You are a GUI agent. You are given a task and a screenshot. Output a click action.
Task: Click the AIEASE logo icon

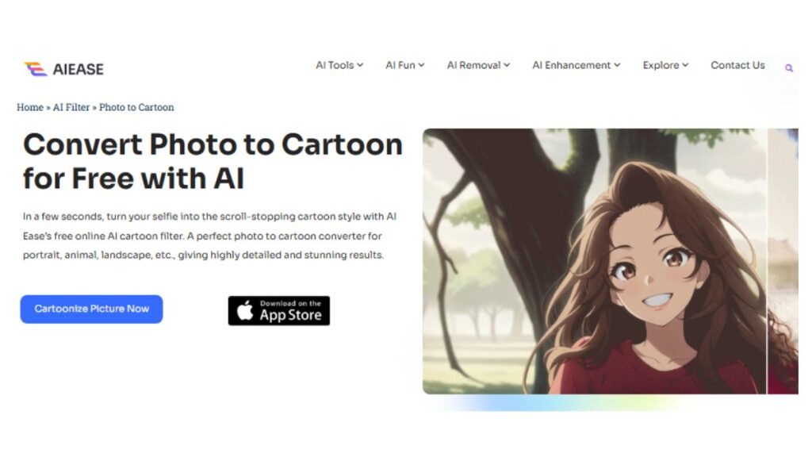pos(35,69)
